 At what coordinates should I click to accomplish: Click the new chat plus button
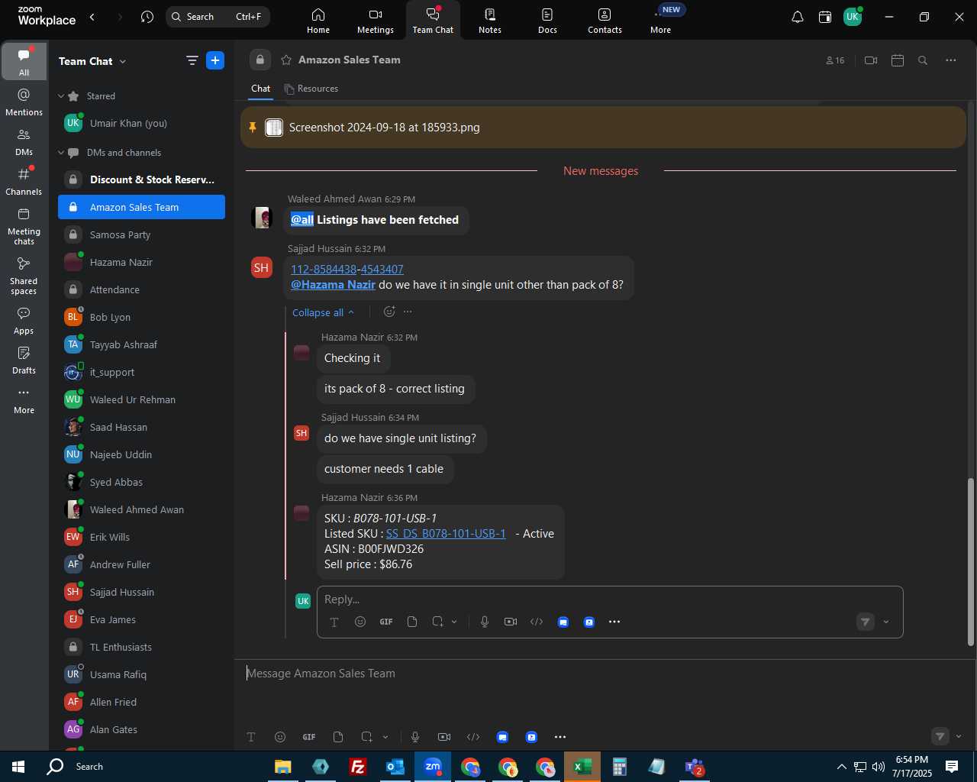(x=215, y=60)
